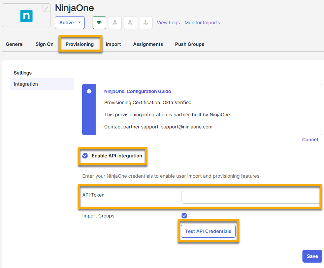The image size is (324, 268).
Task: Go to the Push Groups tab
Action: point(190,44)
